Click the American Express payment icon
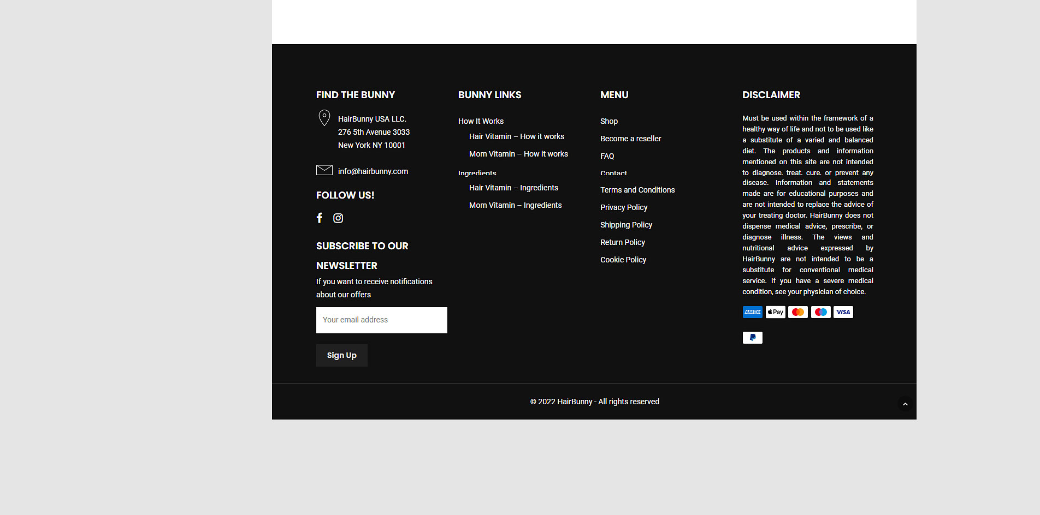This screenshot has width=1040, height=515. [752, 312]
